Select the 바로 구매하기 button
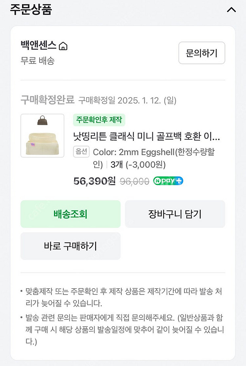246x366 pixels. [x=71, y=246]
